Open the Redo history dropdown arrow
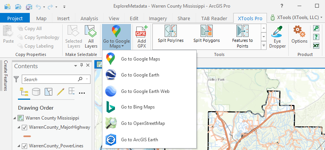This screenshot has height=150, width=325. (x=57, y=7)
